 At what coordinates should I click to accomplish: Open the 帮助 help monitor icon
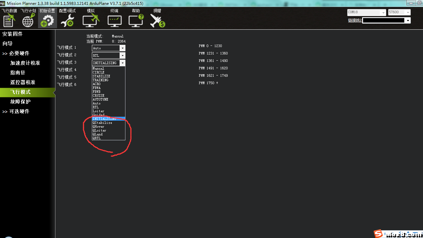click(136, 21)
